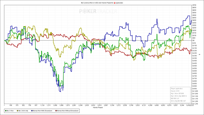Screen dimensions: 204x115
Task: Select the 'My C All-In Adj' legend label
Action: pos(23,111)
